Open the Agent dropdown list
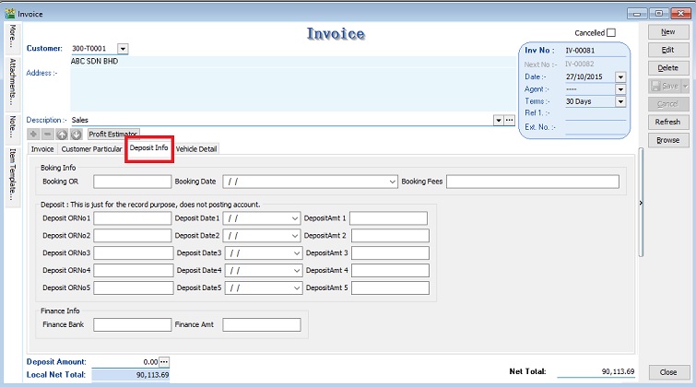This screenshot has height=387, width=696. point(620,89)
